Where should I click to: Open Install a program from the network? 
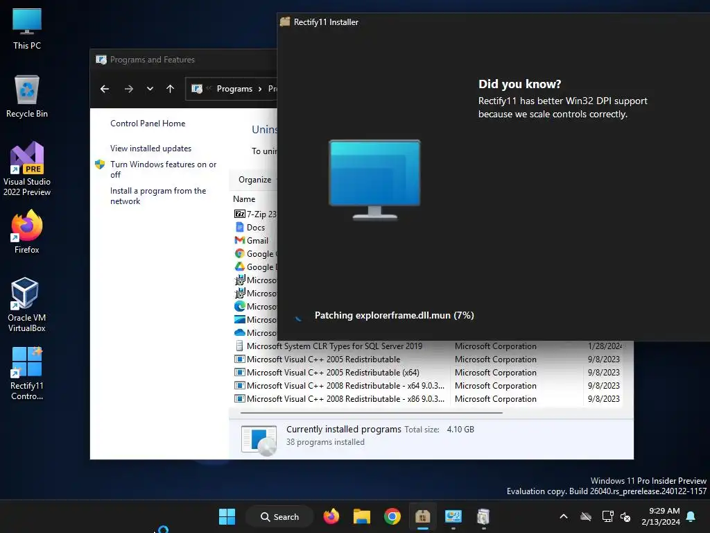158,196
